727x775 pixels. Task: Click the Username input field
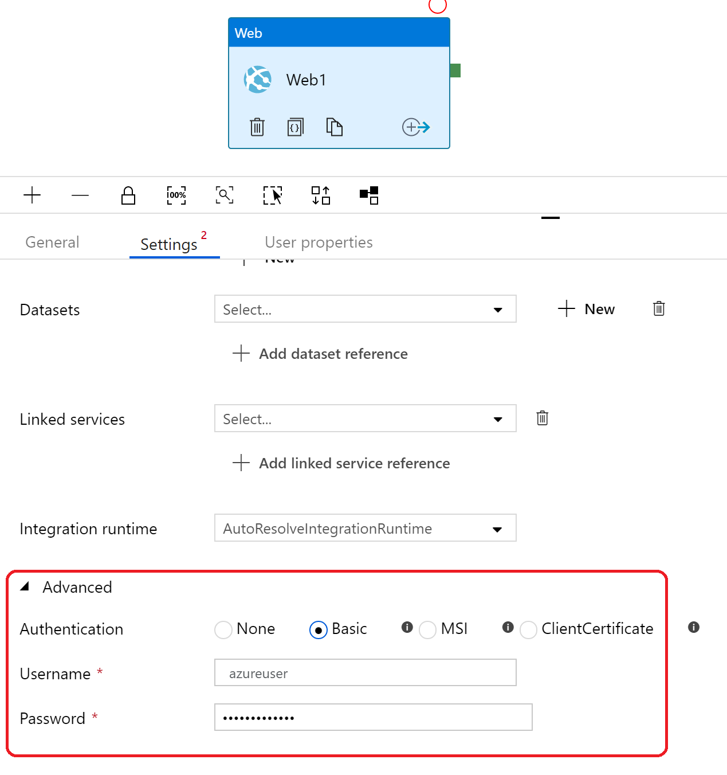tap(366, 672)
